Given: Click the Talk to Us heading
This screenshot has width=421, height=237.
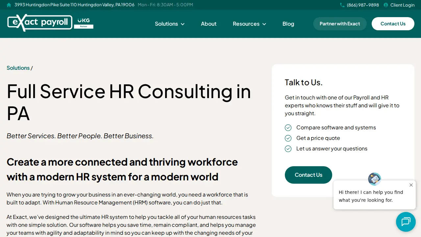Looking at the screenshot, I should click(304, 82).
